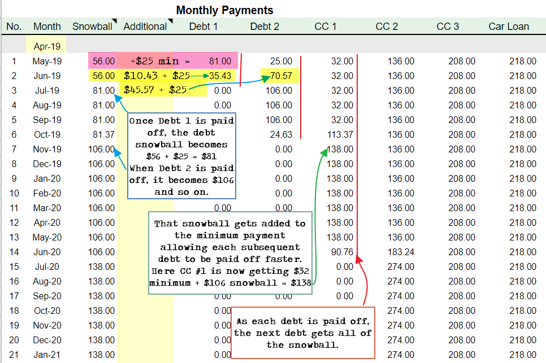Viewport: 546px width, 363px height.
Task: Select the Apr-19 month cell
Action: point(46,46)
